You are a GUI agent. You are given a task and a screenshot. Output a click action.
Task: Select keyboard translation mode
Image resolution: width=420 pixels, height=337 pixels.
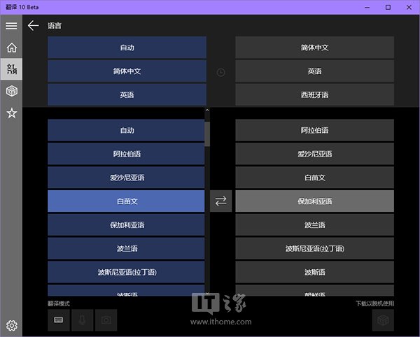point(59,320)
